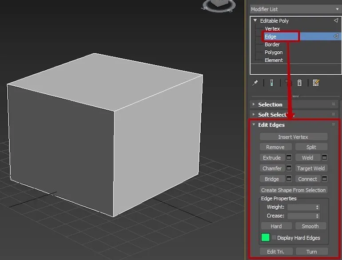Open Weld settings box icon
342x260 pixels.
[324, 158]
